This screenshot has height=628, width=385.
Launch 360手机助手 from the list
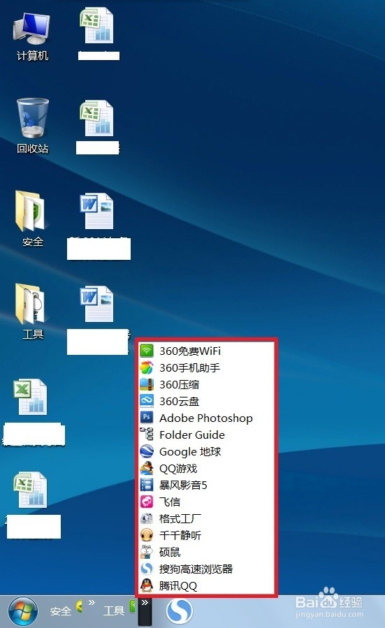(x=206, y=367)
